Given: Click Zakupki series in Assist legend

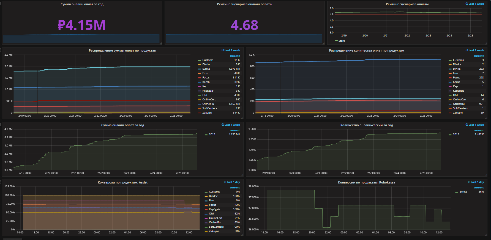Looking at the screenshot, I should click(x=214, y=231).
